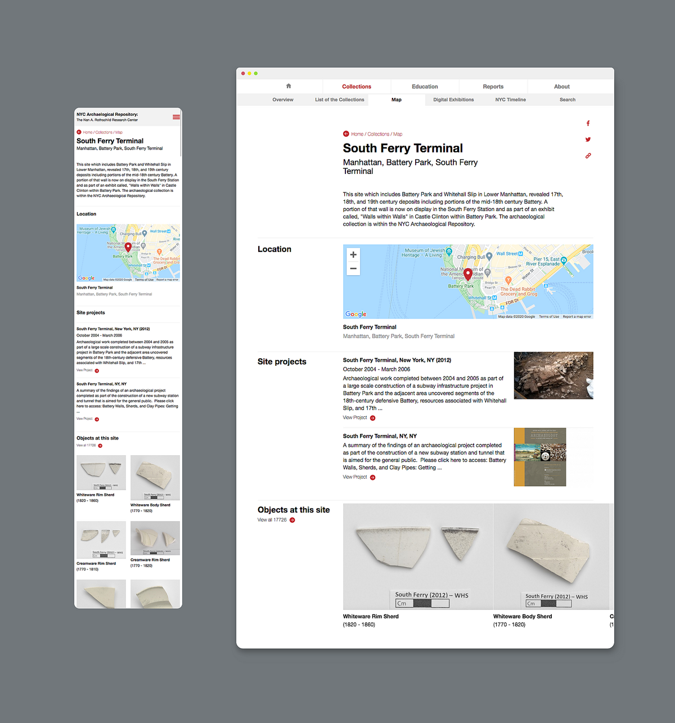The height and width of the screenshot is (723, 675).
Task: Share page via Twitter icon
Action: pyautogui.click(x=588, y=140)
